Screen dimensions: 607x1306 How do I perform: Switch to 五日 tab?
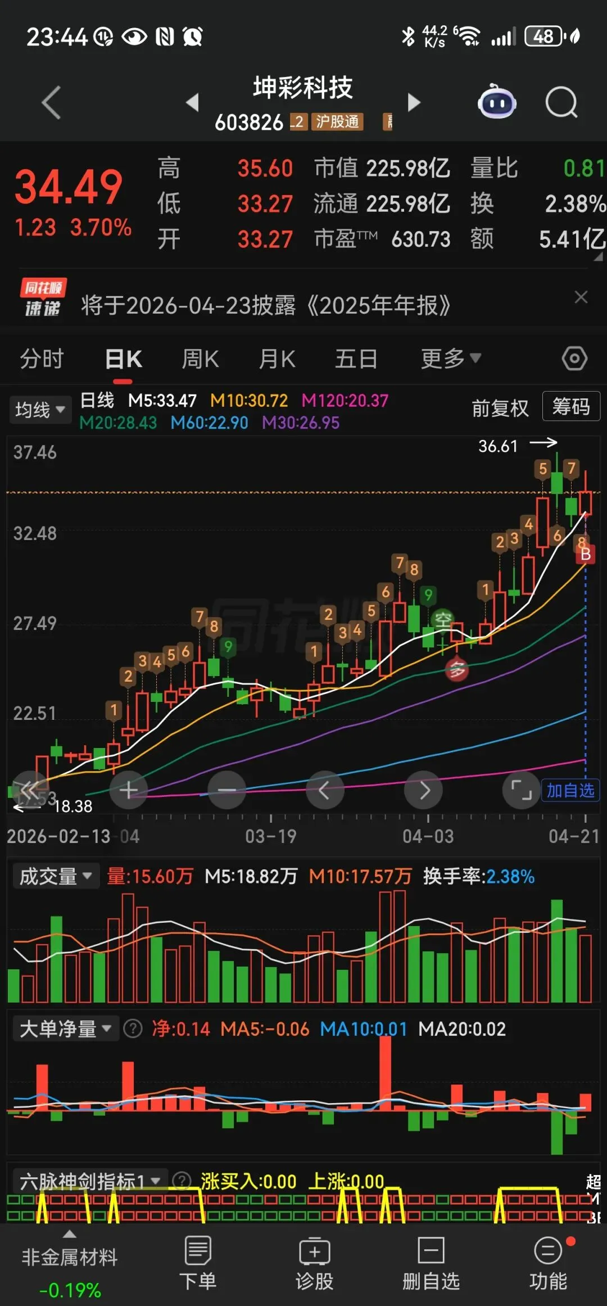tap(356, 359)
